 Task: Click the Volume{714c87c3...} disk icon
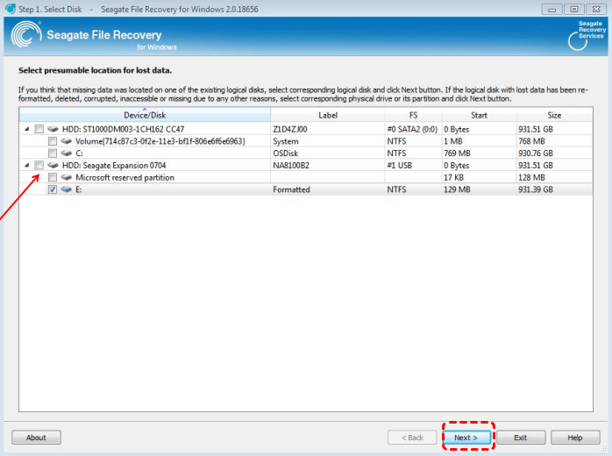(x=67, y=141)
